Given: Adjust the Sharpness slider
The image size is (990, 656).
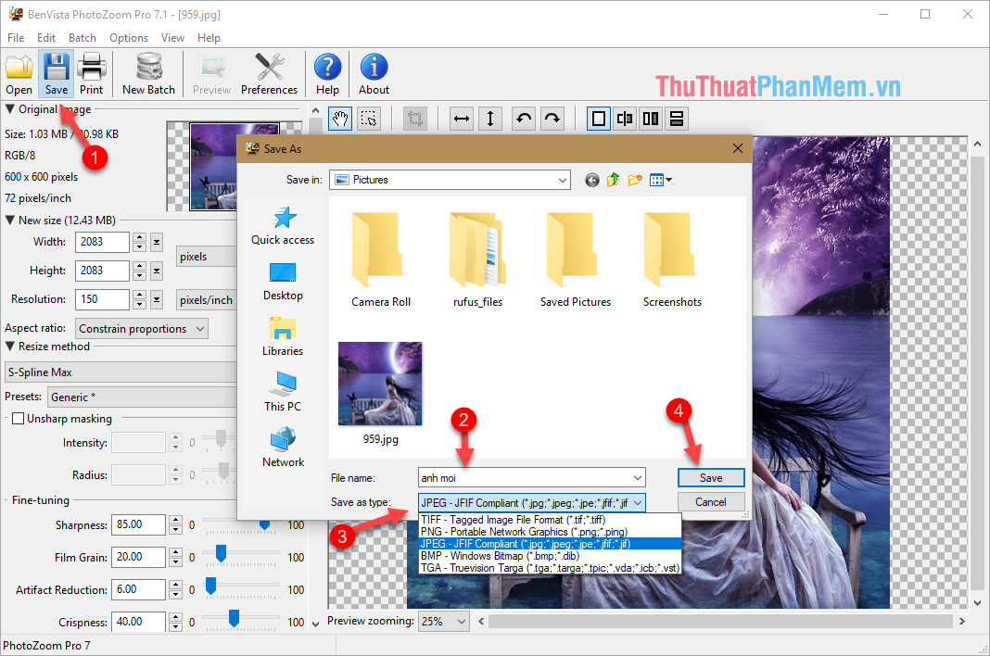Looking at the screenshot, I should coord(264,524).
